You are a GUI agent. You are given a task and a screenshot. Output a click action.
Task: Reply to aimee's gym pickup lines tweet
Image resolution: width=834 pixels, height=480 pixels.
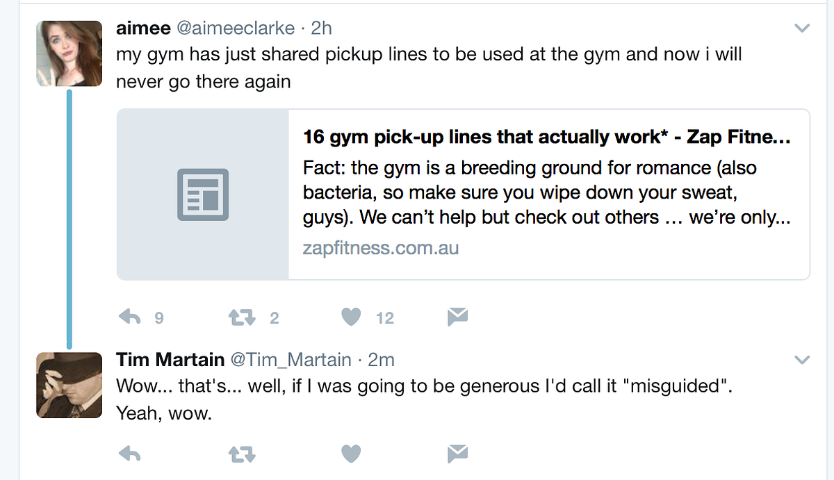(130, 317)
